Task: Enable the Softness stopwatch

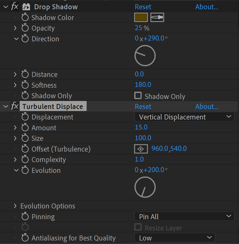Action: (x=25, y=85)
